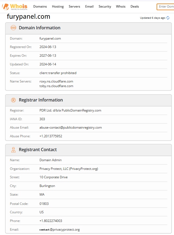This screenshot has height=235, width=174.
Task: Click the www globe icon in Domain Information
Action: tap(13, 28)
